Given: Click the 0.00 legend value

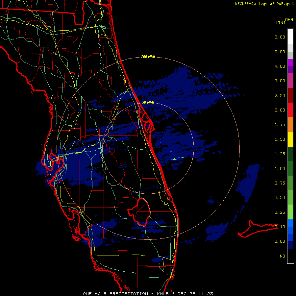Looking at the screenshot, I should tap(280, 241).
